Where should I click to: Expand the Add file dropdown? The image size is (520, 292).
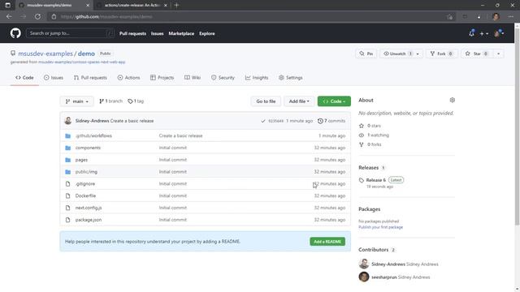299,101
